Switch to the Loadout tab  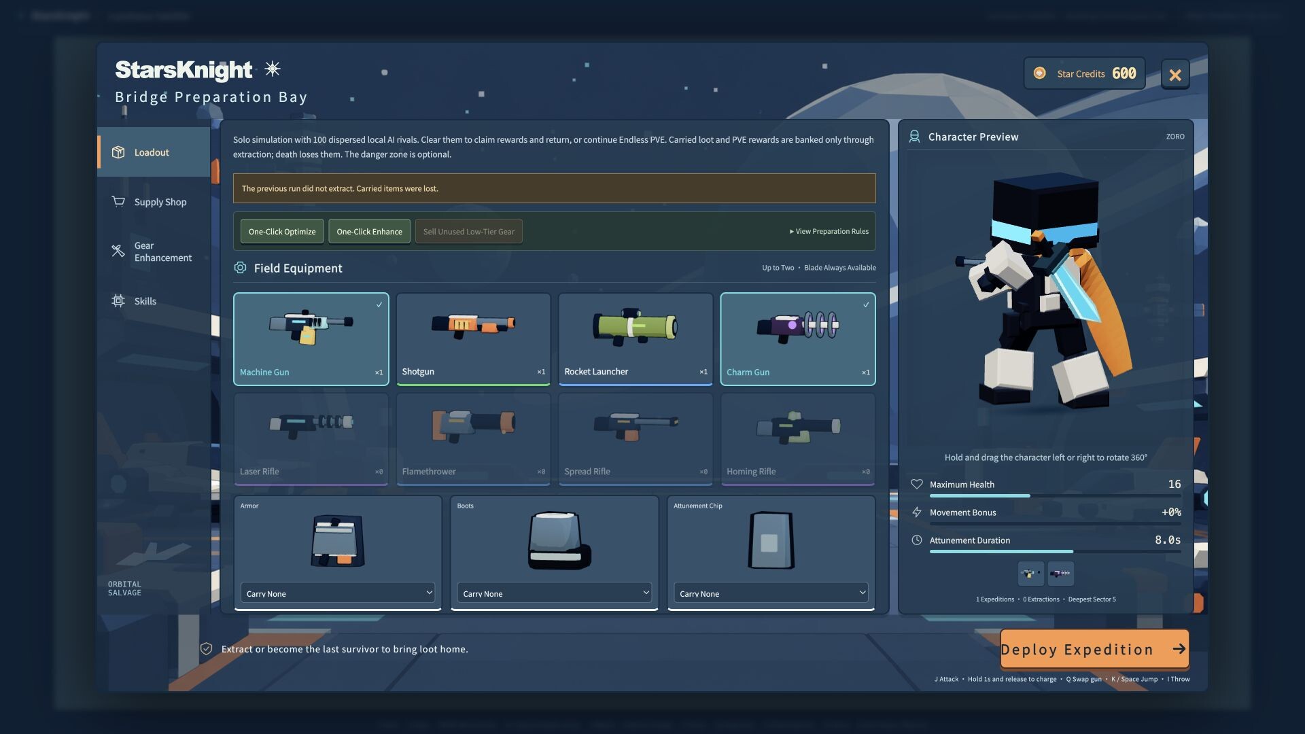(154, 152)
